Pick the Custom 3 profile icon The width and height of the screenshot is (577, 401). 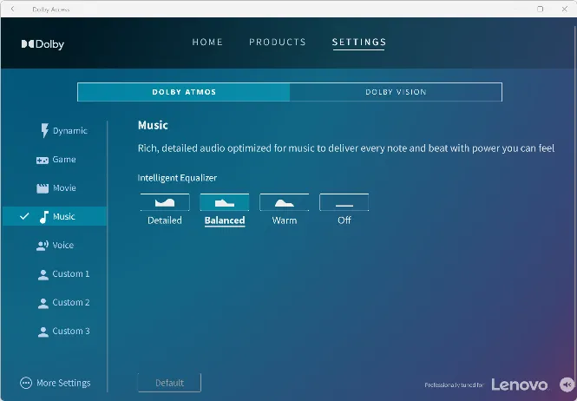(43, 332)
